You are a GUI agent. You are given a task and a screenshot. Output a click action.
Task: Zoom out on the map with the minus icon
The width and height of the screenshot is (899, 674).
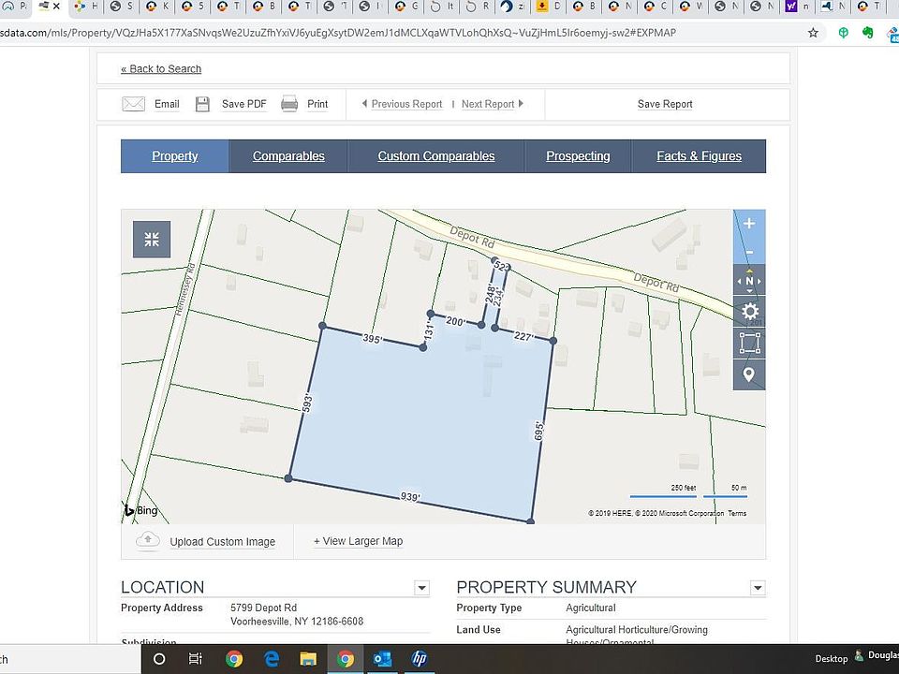click(x=748, y=251)
